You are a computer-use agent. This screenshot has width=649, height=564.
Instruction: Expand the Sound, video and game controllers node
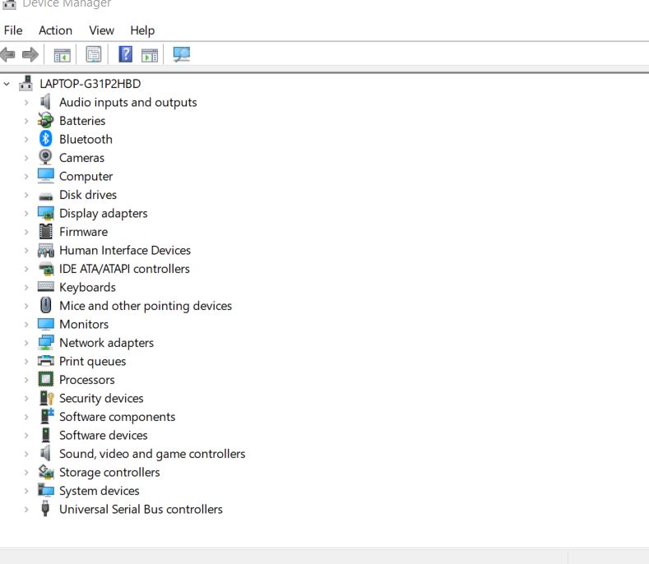click(x=26, y=454)
